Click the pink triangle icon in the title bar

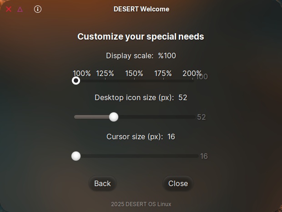pyautogui.click(x=20, y=9)
